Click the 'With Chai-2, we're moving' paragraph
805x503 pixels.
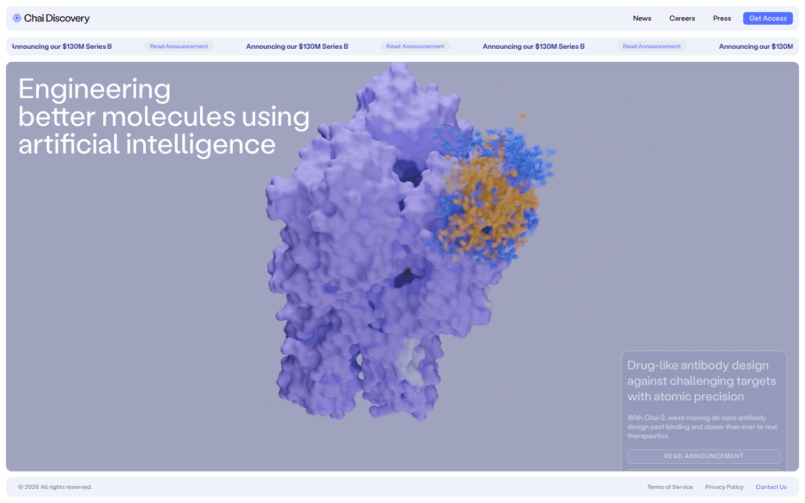click(702, 427)
